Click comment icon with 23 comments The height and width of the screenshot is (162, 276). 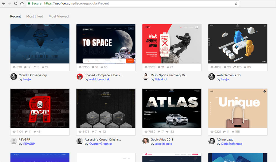[225, 67]
